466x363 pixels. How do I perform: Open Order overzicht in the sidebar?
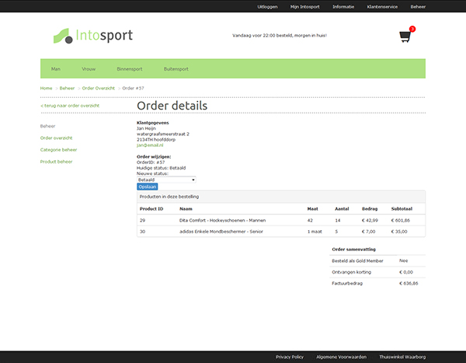[57, 138]
